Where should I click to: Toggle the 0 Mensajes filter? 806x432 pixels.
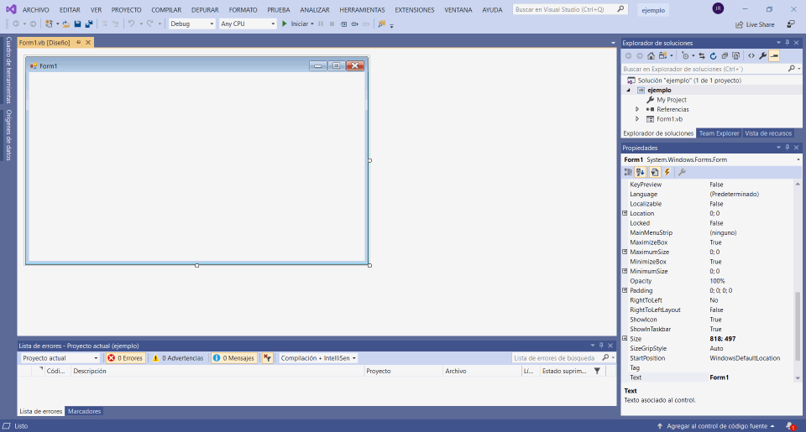pyautogui.click(x=233, y=358)
